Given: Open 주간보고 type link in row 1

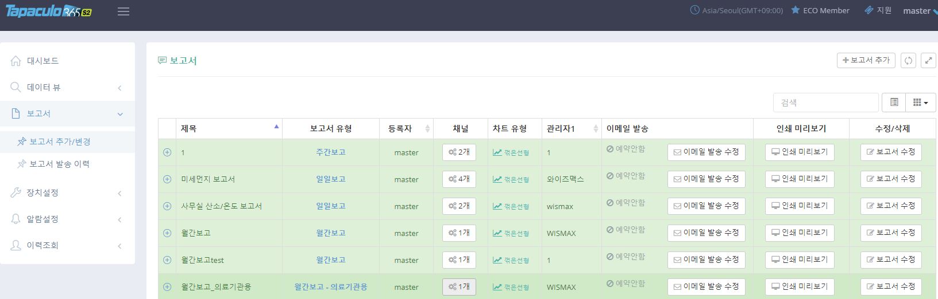Looking at the screenshot, I should click(x=331, y=152).
